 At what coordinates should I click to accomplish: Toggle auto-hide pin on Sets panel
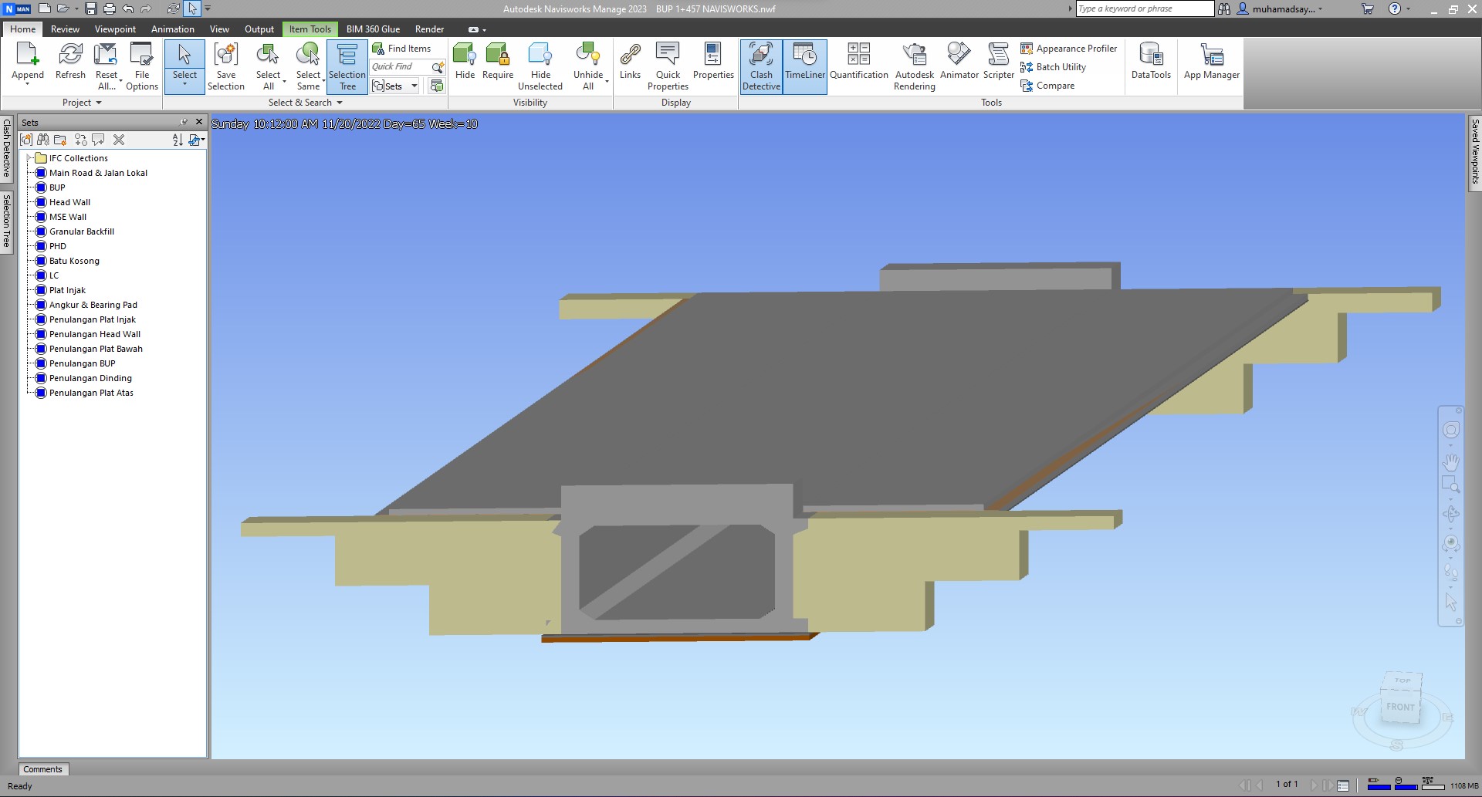click(184, 122)
